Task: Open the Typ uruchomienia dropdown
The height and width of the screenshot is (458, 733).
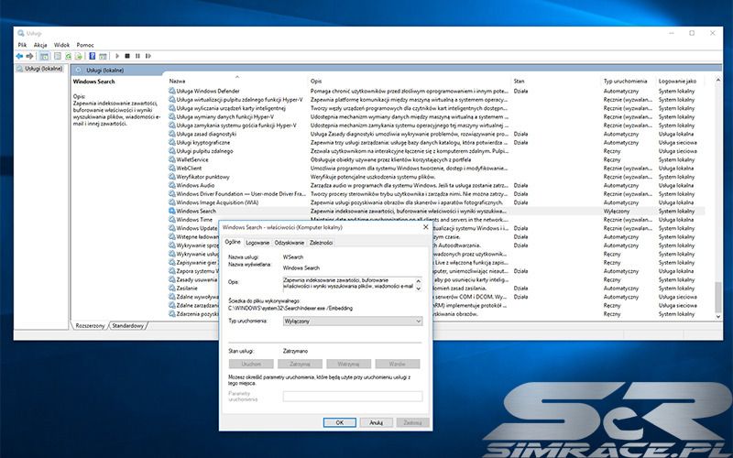Action: [x=353, y=322]
